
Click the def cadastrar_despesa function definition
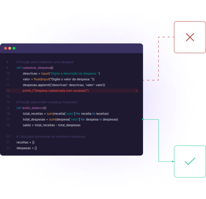35,68
